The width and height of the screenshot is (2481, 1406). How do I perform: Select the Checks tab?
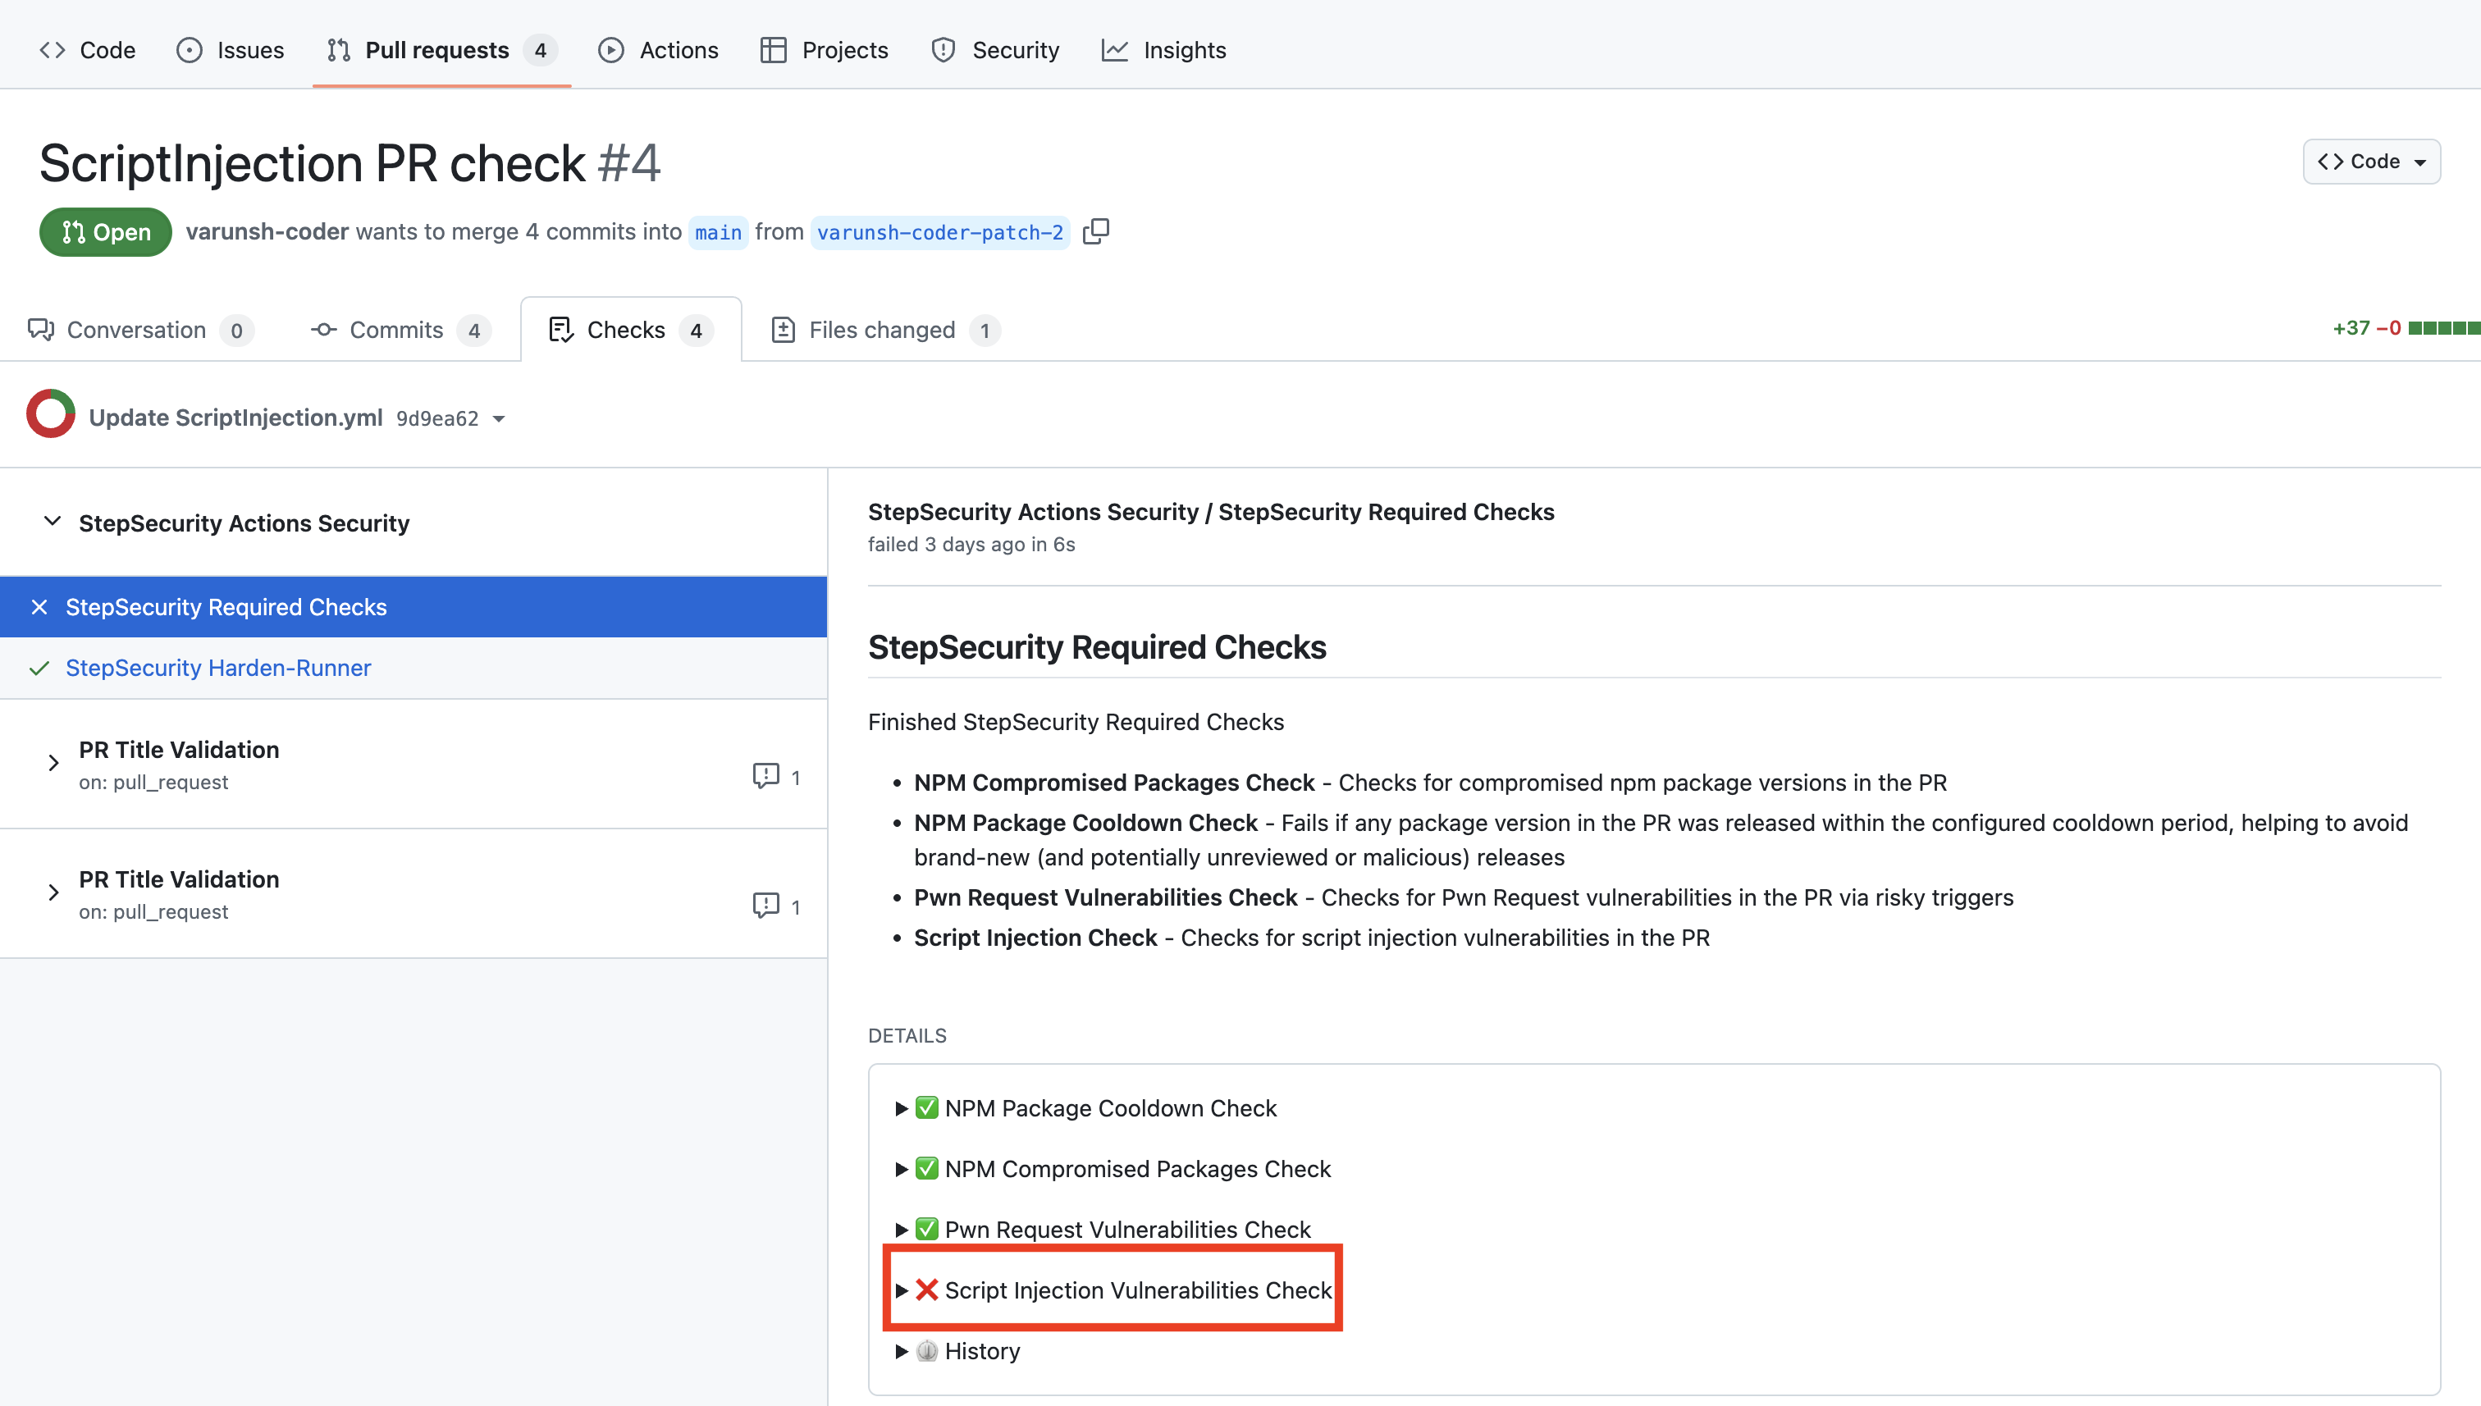(x=631, y=331)
